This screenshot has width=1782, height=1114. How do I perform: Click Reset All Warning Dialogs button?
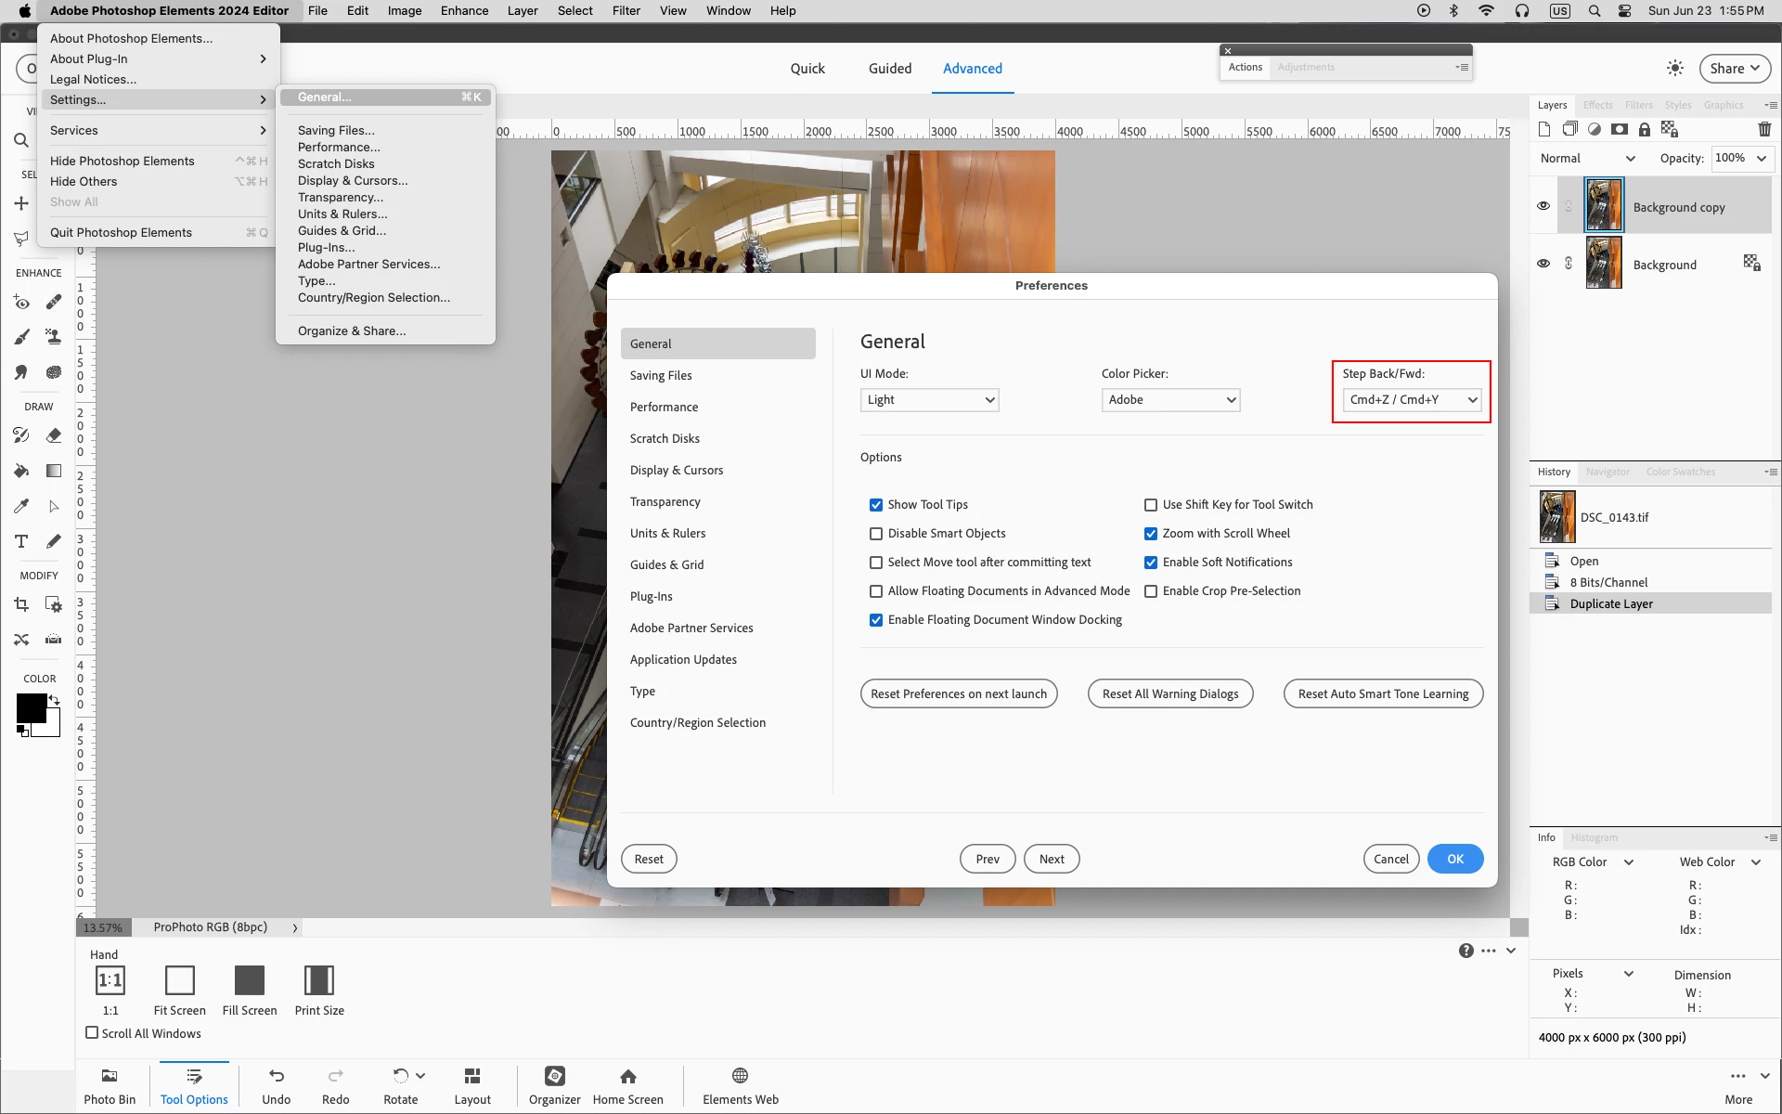1169,693
